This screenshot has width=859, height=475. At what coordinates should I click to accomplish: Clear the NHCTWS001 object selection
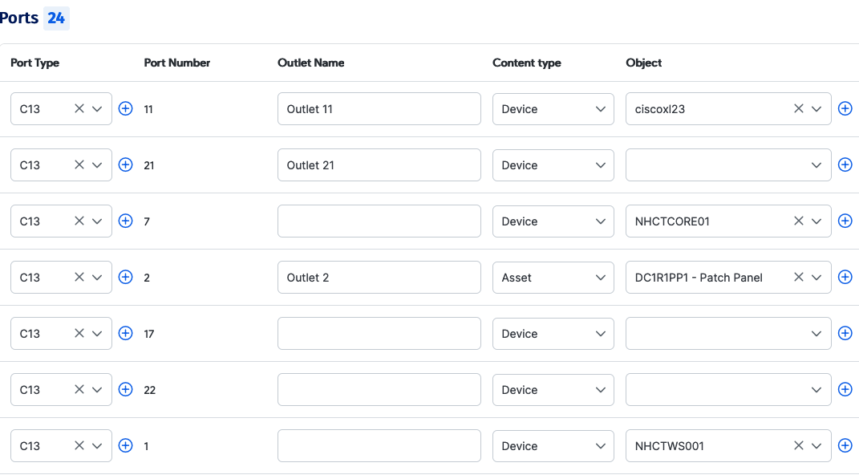(x=799, y=445)
